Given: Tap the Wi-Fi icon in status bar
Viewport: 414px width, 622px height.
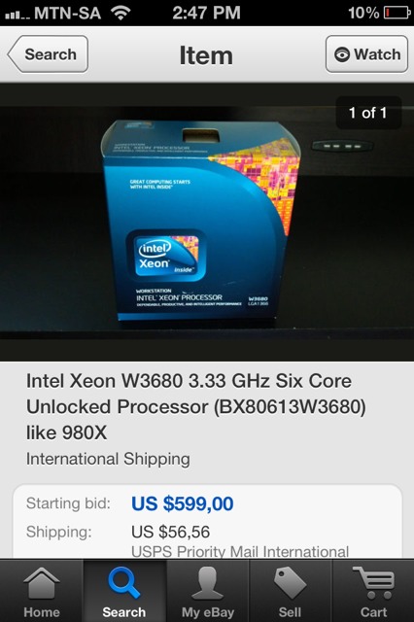Looking at the screenshot, I should tap(121, 13).
